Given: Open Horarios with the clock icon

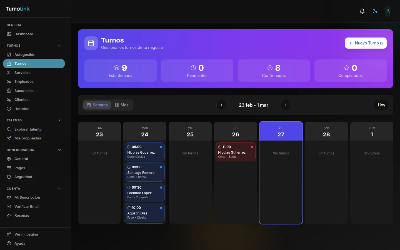Looking at the screenshot, I should pos(22,109).
